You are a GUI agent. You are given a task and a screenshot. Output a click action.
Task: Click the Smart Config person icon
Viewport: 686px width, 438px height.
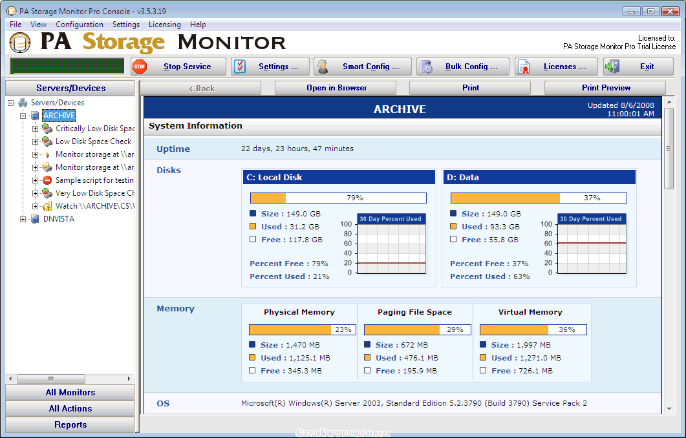323,67
